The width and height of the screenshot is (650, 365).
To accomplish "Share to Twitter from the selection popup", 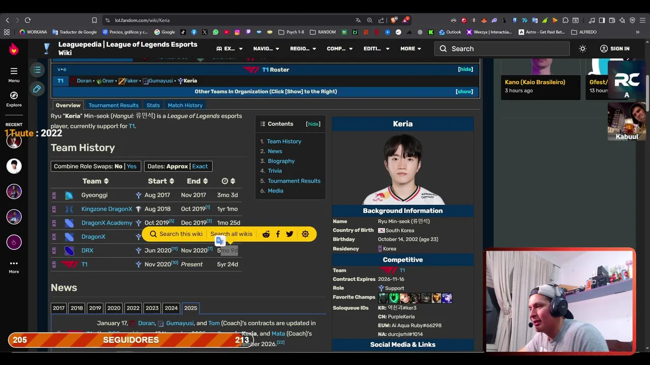I will point(289,234).
